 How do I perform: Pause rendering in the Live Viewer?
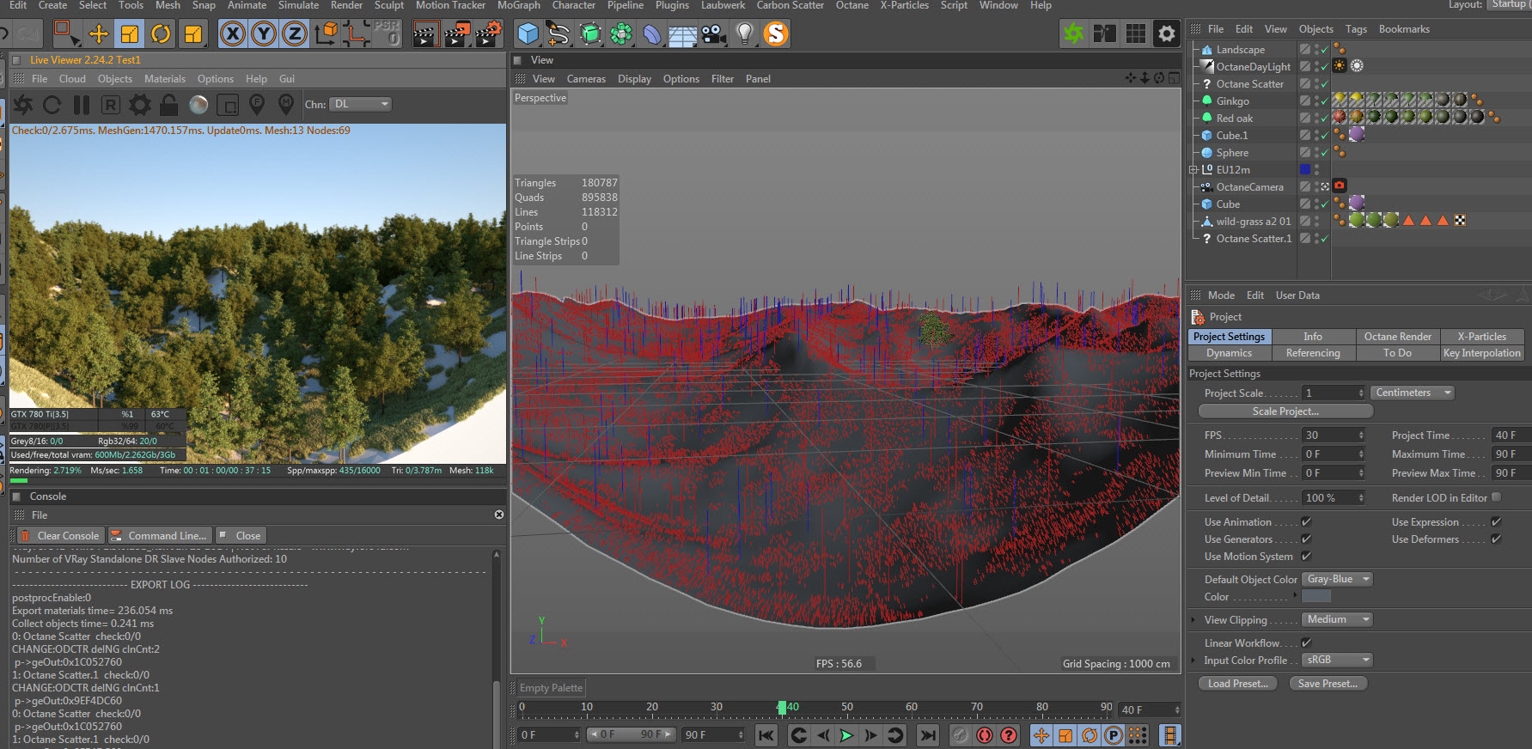[x=82, y=105]
